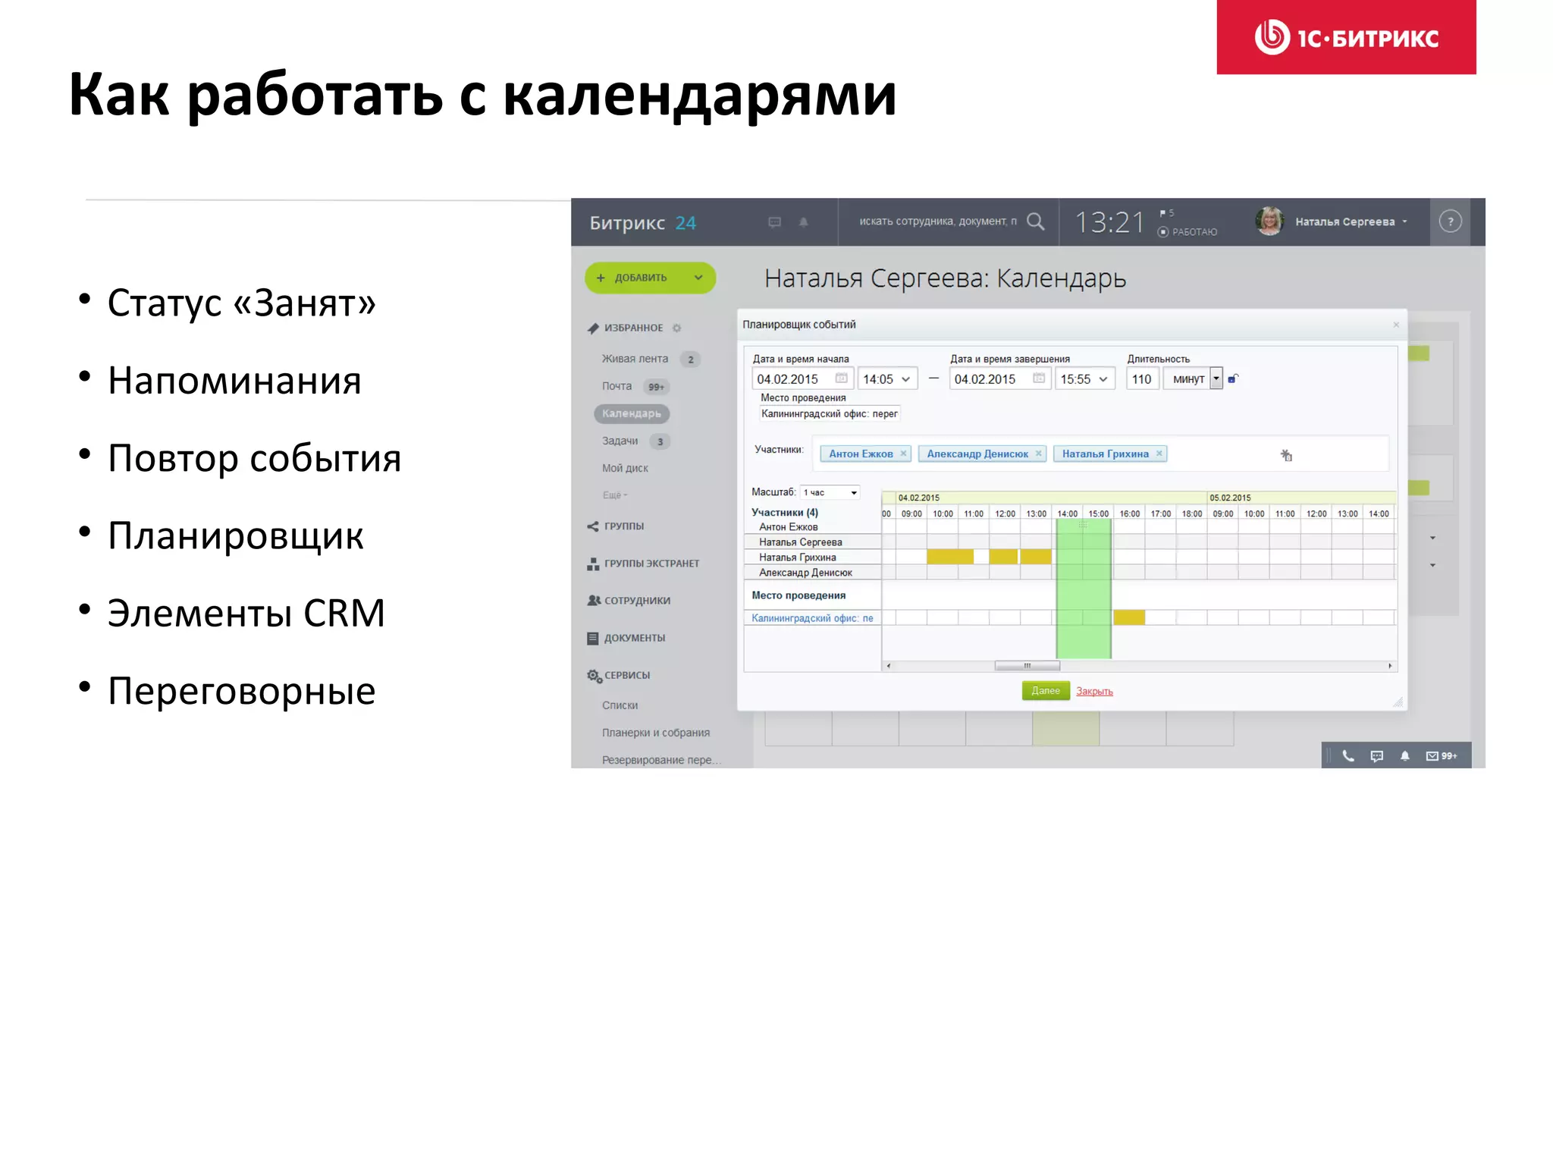Click the 1С-Битрикс logo
1553x1165 pixels.
click(1346, 37)
